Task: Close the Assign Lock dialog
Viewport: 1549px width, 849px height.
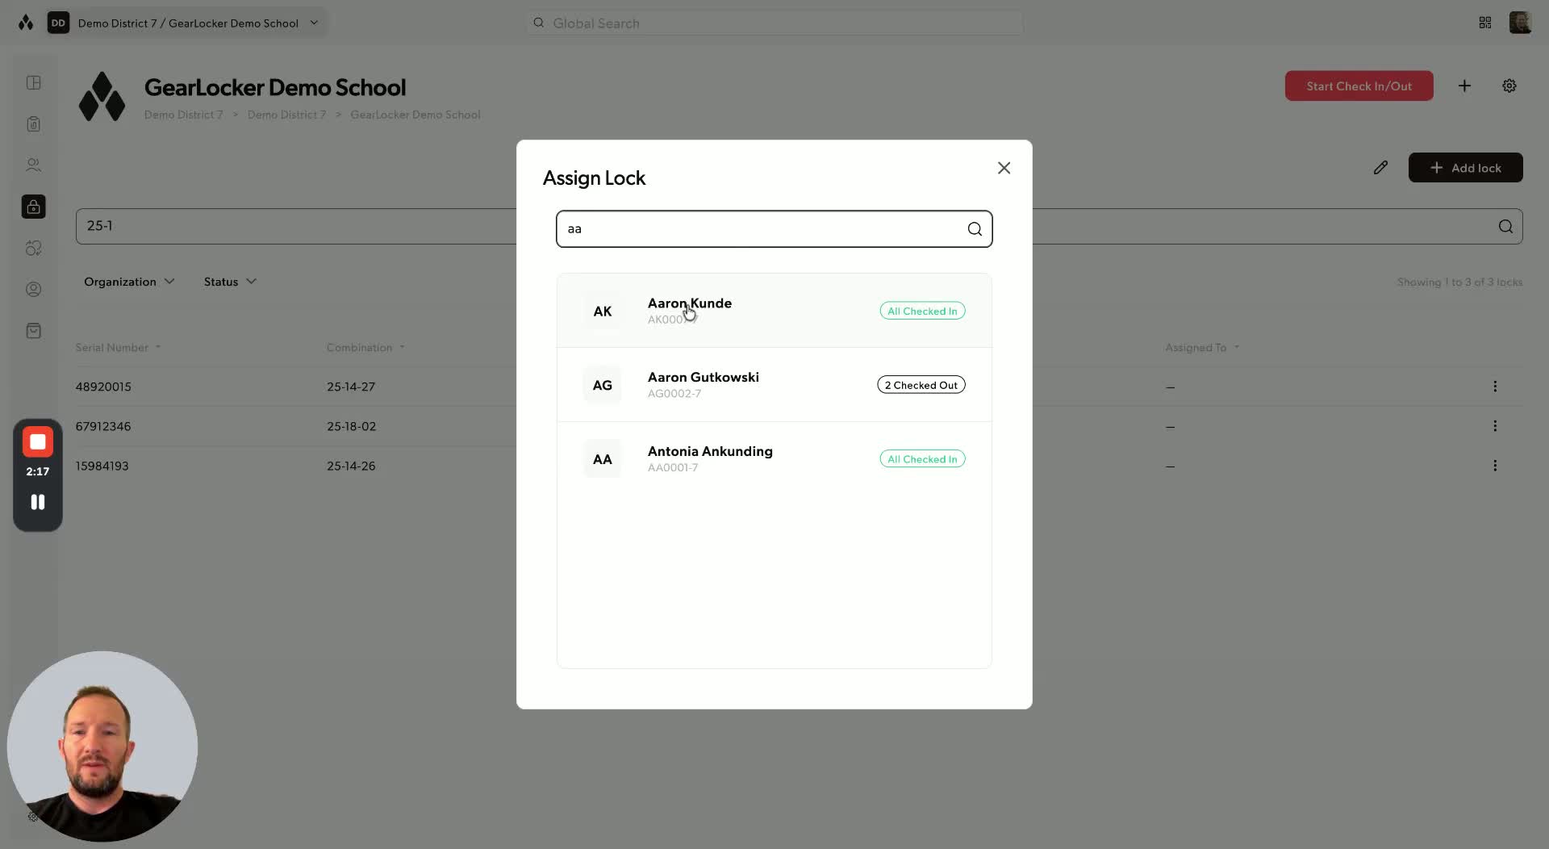Action: (1004, 168)
